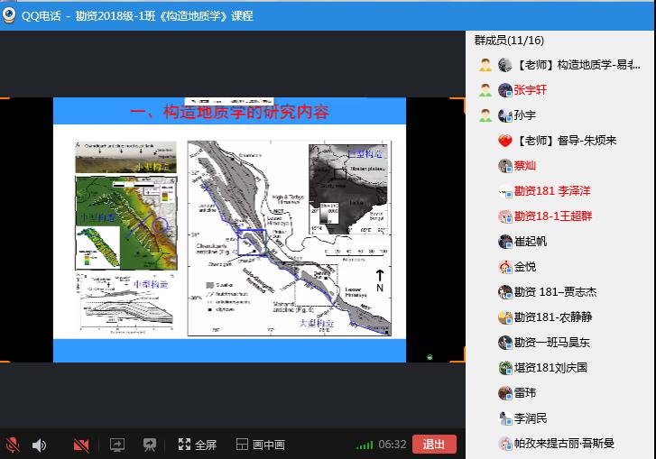
Task: Turn on the disabled camera
Action: 81,445
